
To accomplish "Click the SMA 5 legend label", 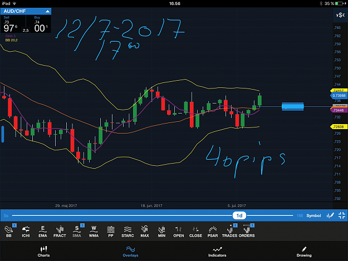I will 11,36.
